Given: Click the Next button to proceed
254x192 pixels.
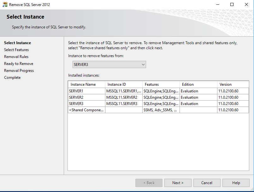Looking at the screenshot, I should pos(178,183).
